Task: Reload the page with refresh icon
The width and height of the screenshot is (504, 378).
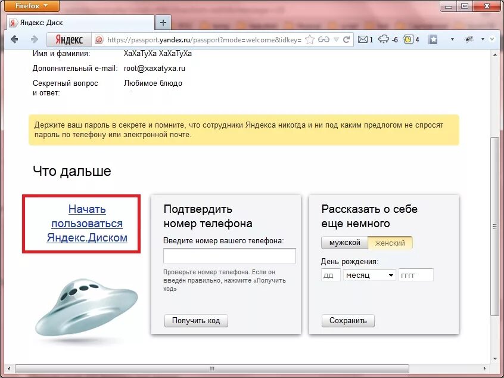Action: (x=346, y=39)
